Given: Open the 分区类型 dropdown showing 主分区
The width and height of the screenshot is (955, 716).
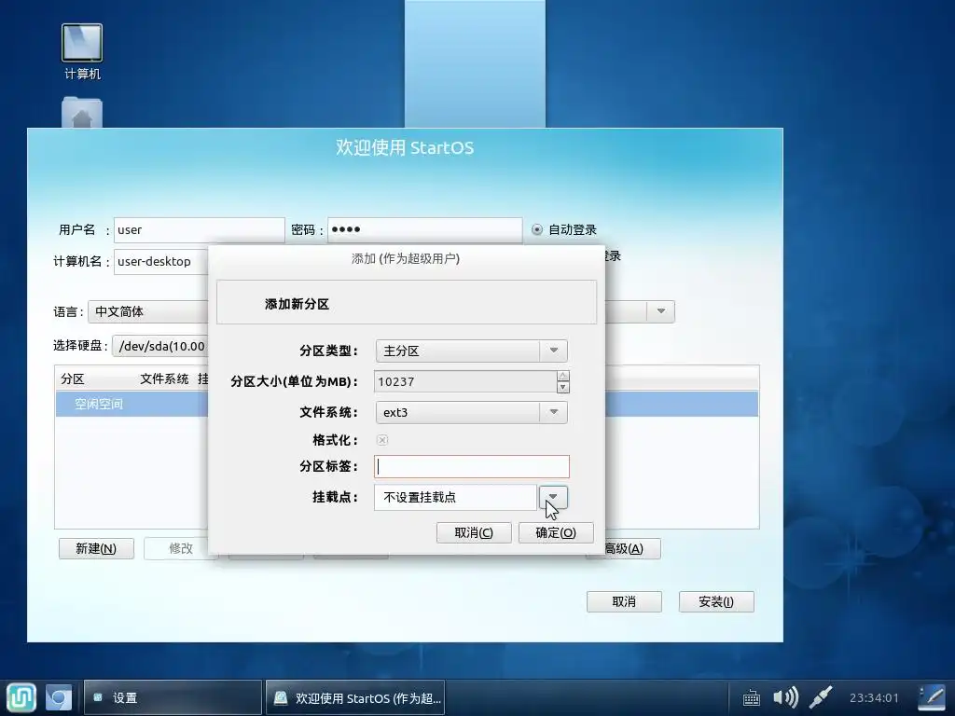Looking at the screenshot, I should pos(471,351).
